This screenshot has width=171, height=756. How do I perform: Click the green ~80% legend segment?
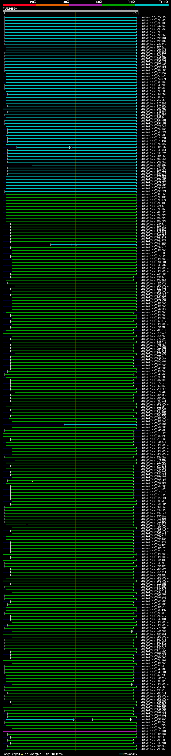(119, 5)
